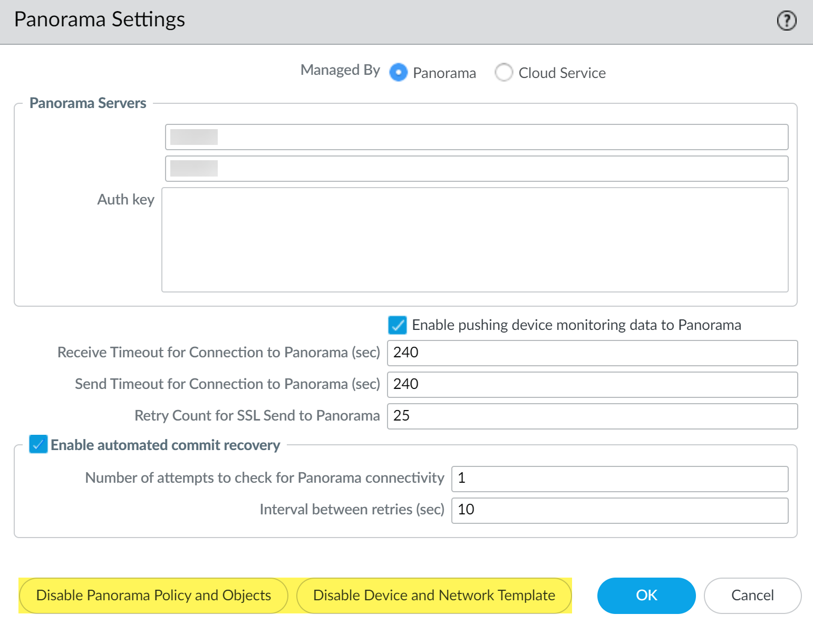
Task: Click the second Panorama server field
Action: tap(476, 169)
